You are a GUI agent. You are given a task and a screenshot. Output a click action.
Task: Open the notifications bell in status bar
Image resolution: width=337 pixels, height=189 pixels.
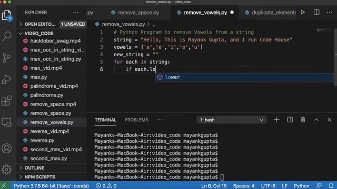[331, 185]
